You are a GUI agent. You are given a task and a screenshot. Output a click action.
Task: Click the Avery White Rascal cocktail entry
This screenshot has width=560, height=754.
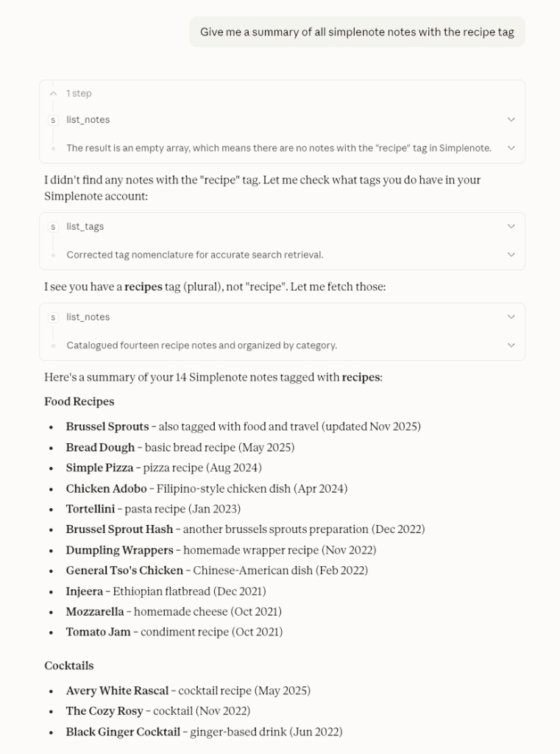tap(117, 691)
